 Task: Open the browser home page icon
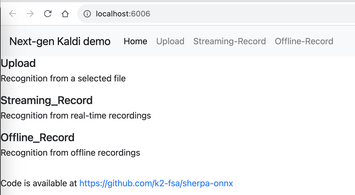(x=65, y=14)
